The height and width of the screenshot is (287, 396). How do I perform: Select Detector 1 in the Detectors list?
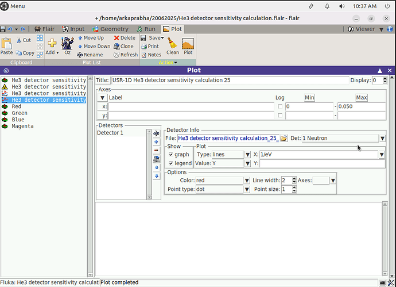point(121,133)
